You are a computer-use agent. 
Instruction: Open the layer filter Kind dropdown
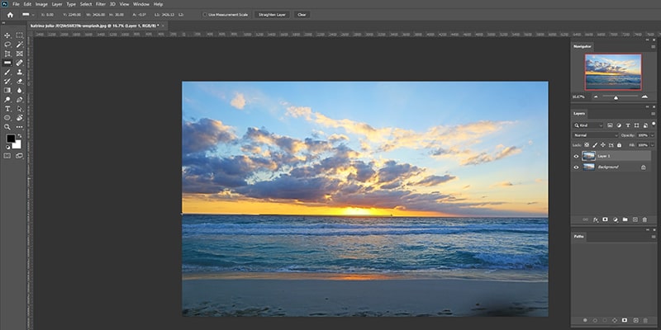[x=588, y=125]
